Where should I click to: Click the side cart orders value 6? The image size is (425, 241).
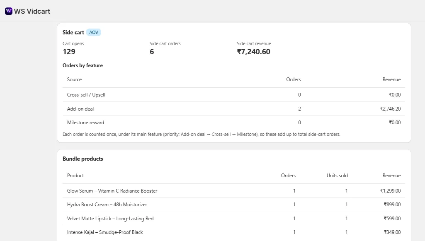(x=152, y=51)
